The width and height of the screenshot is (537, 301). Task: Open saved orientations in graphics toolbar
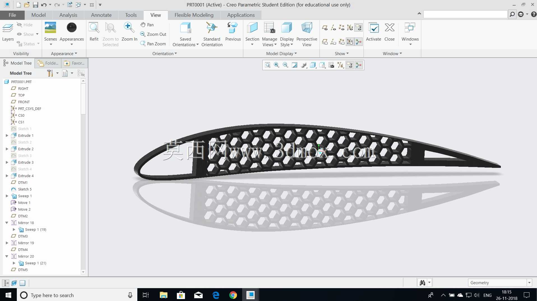(322, 65)
